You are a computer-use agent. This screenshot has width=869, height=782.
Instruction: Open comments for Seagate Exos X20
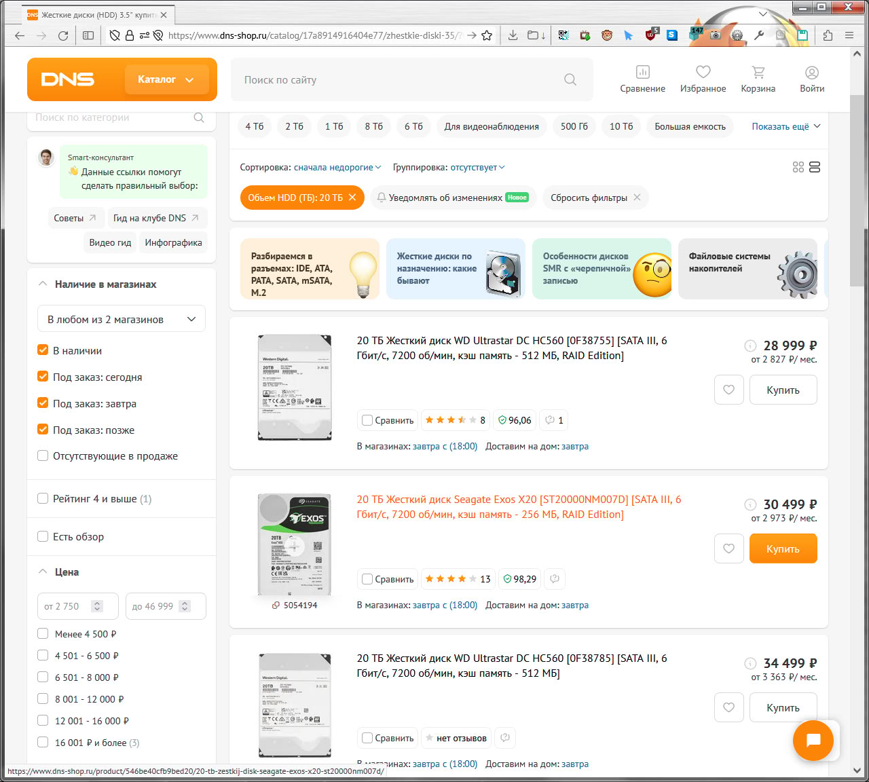pyautogui.click(x=555, y=579)
